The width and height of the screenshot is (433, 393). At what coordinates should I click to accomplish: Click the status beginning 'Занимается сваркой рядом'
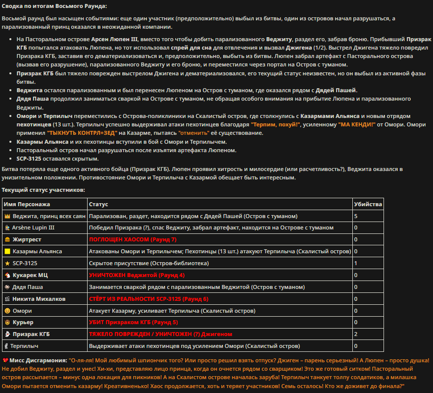pos(197,287)
